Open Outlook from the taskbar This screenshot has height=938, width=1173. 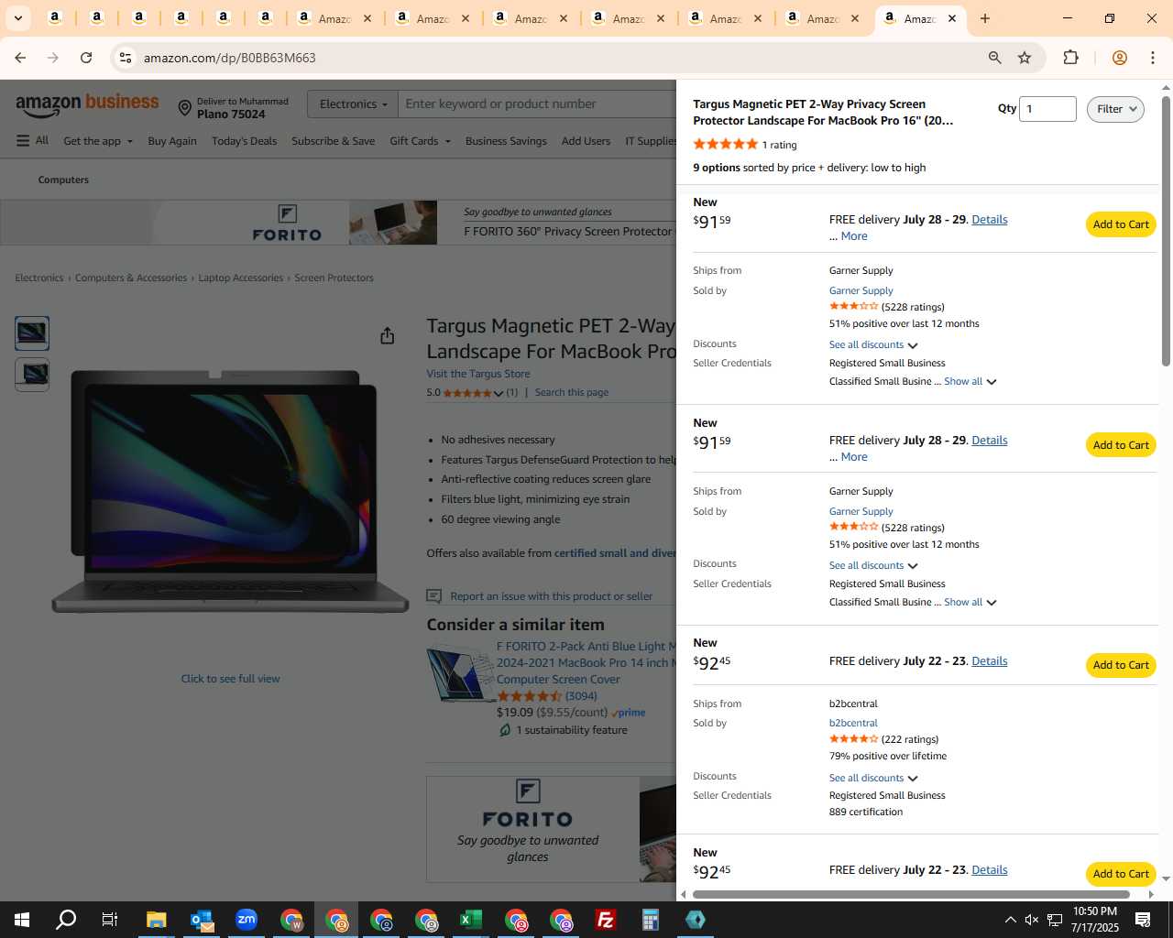pyautogui.click(x=202, y=920)
